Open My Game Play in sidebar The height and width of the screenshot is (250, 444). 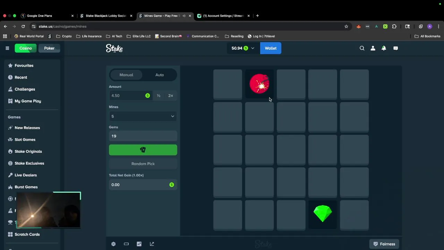(28, 101)
